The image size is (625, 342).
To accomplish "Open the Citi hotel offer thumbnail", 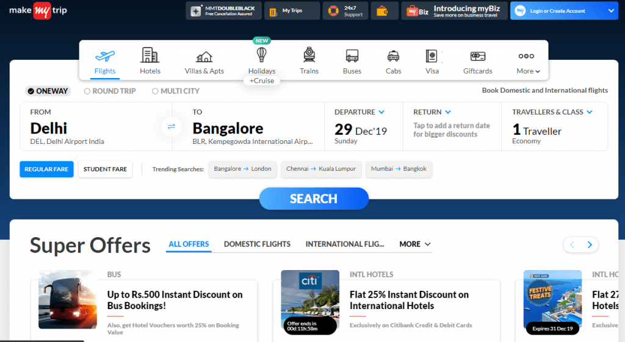I will (x=310, y=299).
